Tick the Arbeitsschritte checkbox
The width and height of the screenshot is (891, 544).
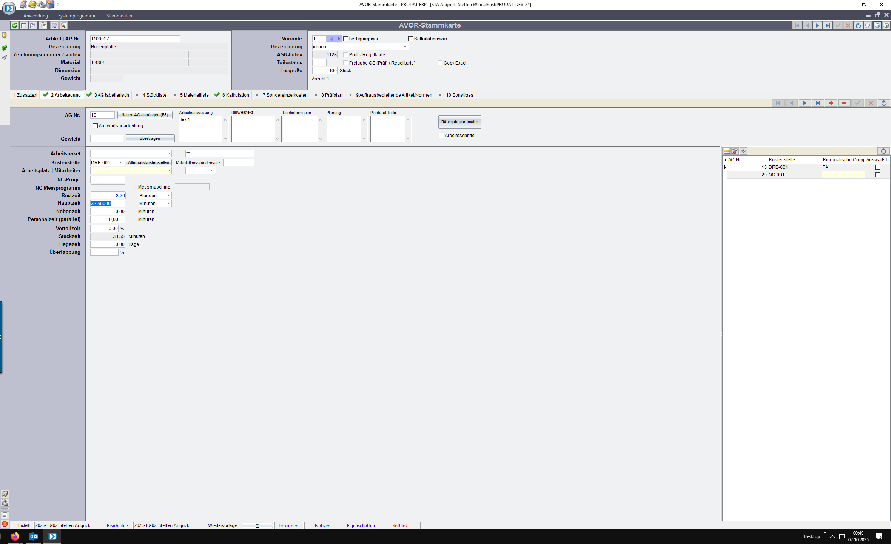[x=441, y=136]
